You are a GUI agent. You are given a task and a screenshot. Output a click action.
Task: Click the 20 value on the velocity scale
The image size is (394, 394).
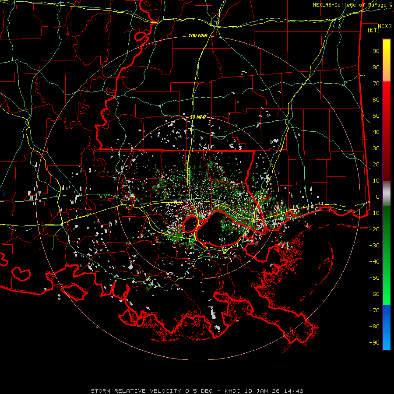(376, 165)
